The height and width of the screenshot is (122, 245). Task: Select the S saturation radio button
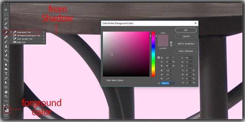coord(159,62)
